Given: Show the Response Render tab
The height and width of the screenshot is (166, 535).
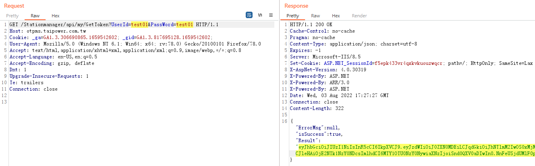Looking at the screenshot, I should [359, 16].
